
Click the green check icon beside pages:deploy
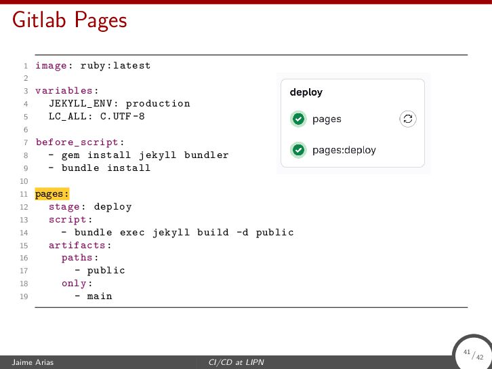(x=298, y=150)
